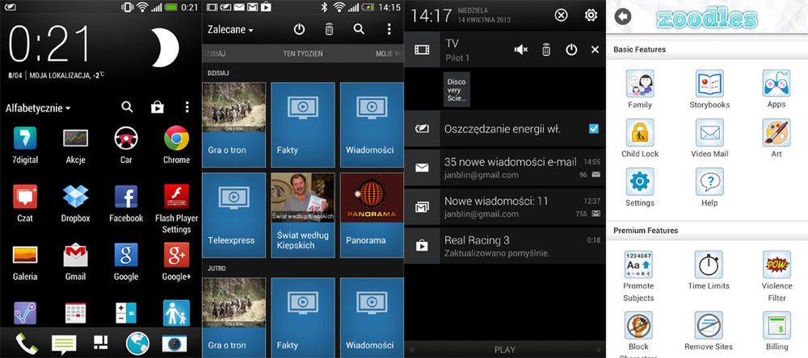Open the Czat app
The width and height of the screenshot is (808, 358).
click(x=25, y=203)
